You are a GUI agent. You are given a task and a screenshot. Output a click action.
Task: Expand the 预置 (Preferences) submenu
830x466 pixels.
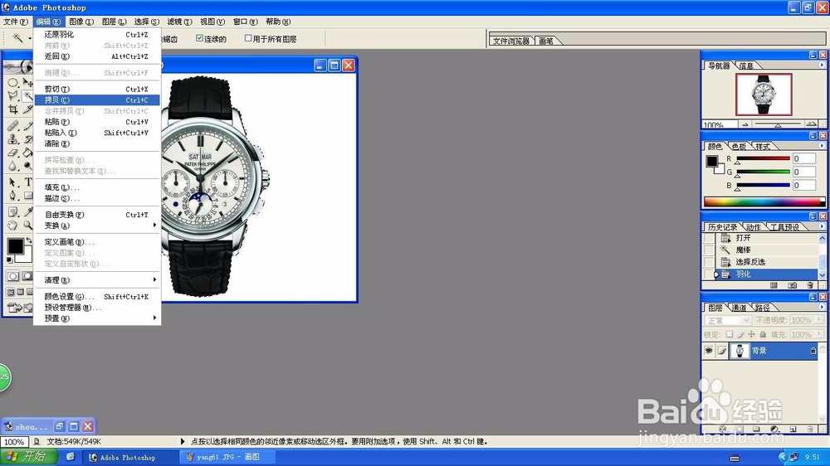point(97,318)
